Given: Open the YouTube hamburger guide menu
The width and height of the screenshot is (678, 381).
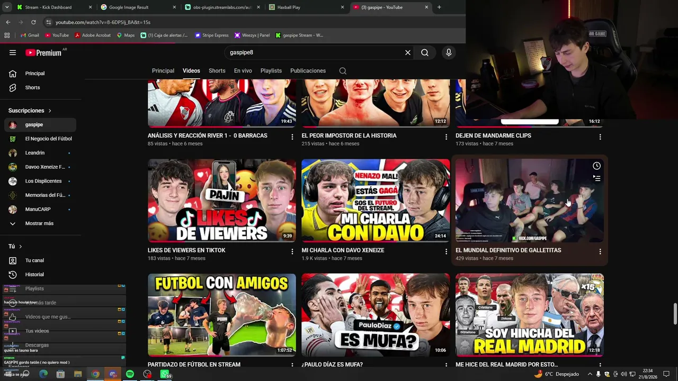Looking at the screenshot, I should [13, 52].
